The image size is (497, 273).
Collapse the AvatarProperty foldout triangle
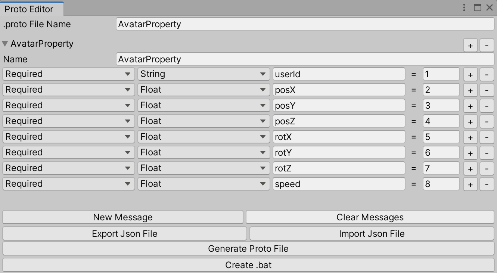pos(5,44)
